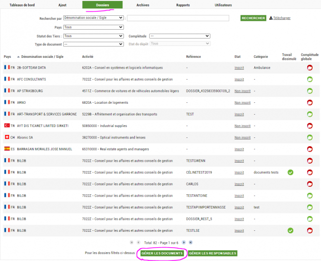
Task: Click green check in TESTLSE Travail dissimulé
Action: coord(290,230)
